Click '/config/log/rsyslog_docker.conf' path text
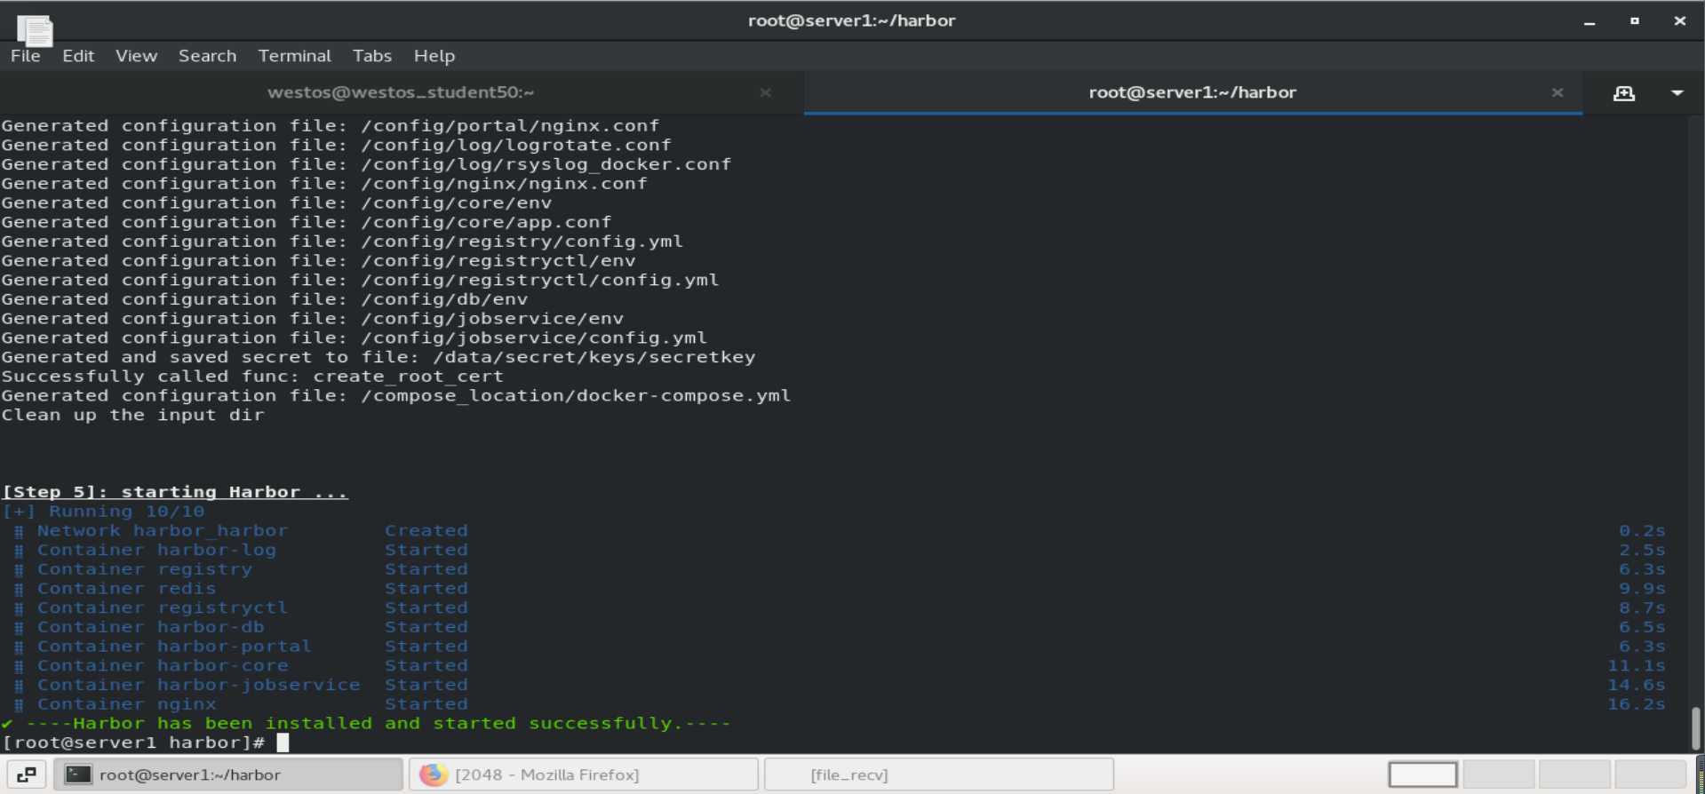Image resolution: width=1705 pixels, height=794 pixels. (x=546, y=164)
